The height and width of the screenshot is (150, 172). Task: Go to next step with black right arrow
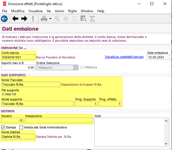(x=24, y=19)
